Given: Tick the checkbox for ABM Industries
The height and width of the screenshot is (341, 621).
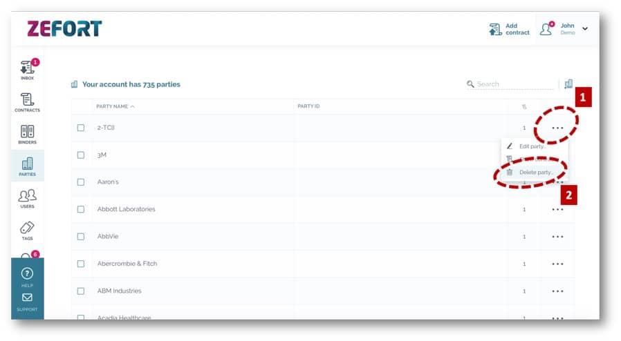Looking at the screenshot, I should click(81, 291).
